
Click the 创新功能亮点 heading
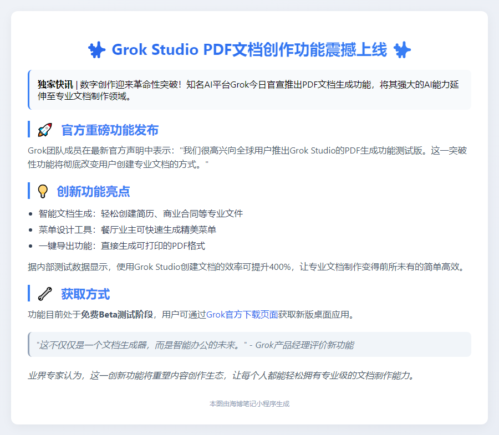click(93, 191)
